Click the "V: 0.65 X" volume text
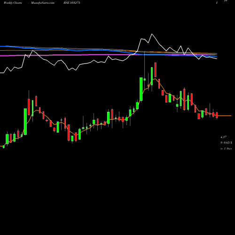235x235 pixels. [226, 143]
